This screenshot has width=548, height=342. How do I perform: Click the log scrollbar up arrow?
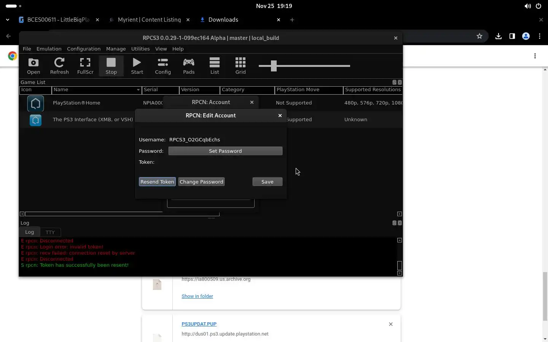coord(400,240)
